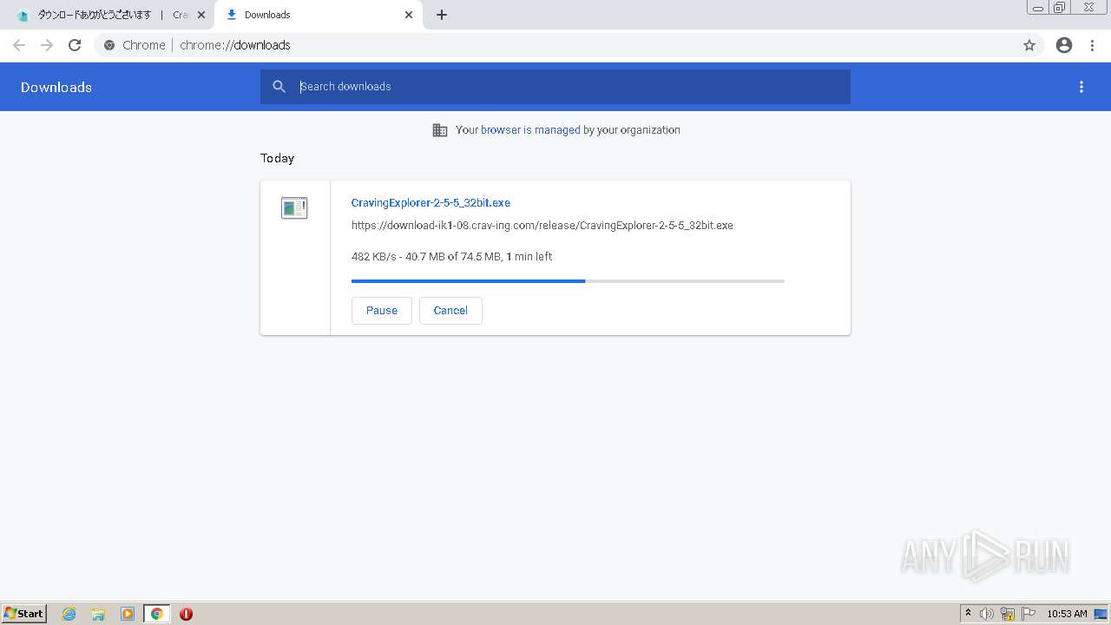Open Windows Media Player from taskbar
This screenshot has height=625, width=1111.
(128, 614)
